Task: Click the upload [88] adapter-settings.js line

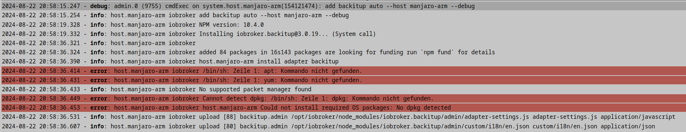Action: click(343, 117)
